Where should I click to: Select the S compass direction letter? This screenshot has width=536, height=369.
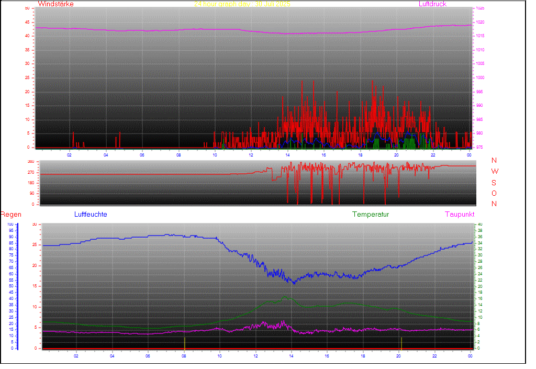[x=494, y=183]
